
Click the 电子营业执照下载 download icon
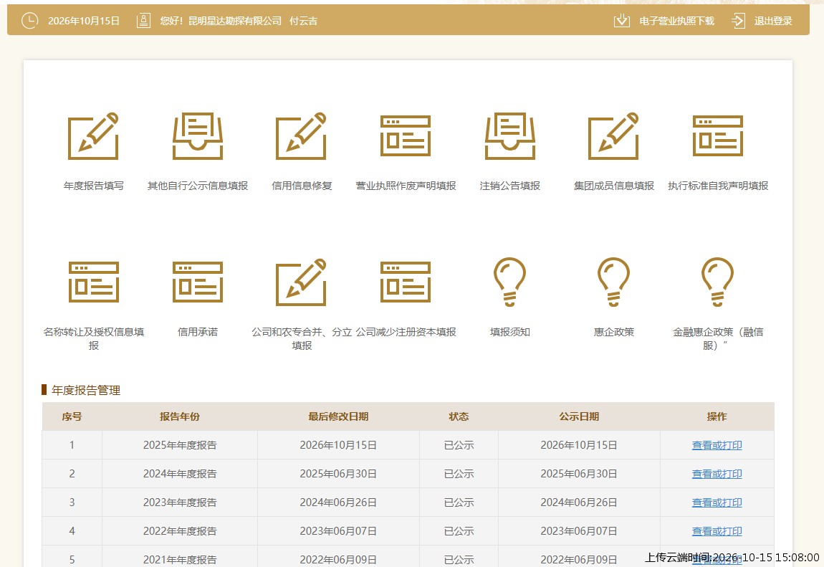(x=622, y=21)
